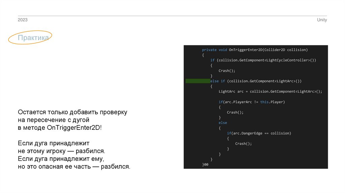Click the first Crash() call in the code
The height and width of the screenshot is (193, 345).
tap(227, 71)
